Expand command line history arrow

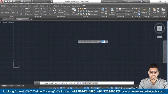pyautogui.click(x=133, y=83)
